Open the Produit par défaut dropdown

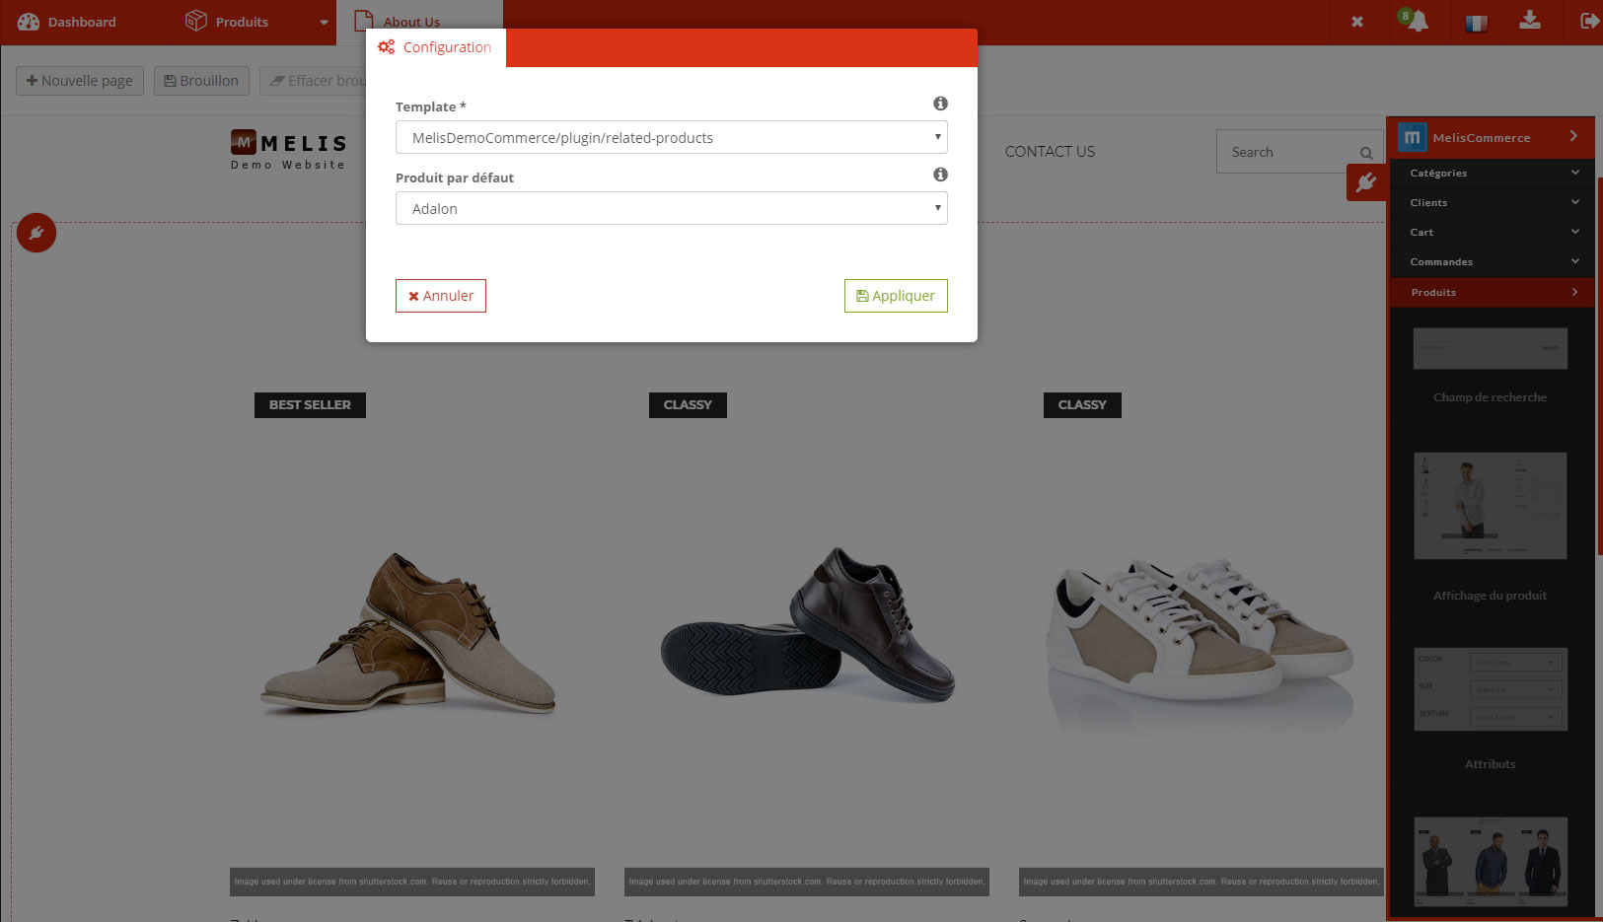[x=671, y=209]
